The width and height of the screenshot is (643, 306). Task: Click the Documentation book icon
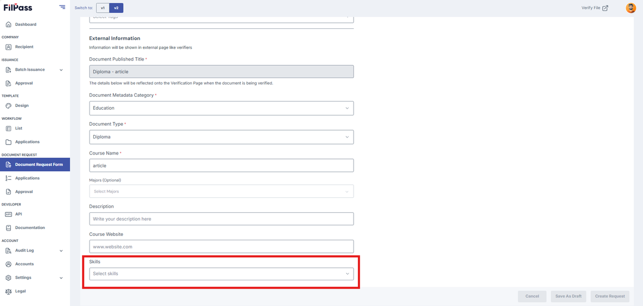point(9,228)
